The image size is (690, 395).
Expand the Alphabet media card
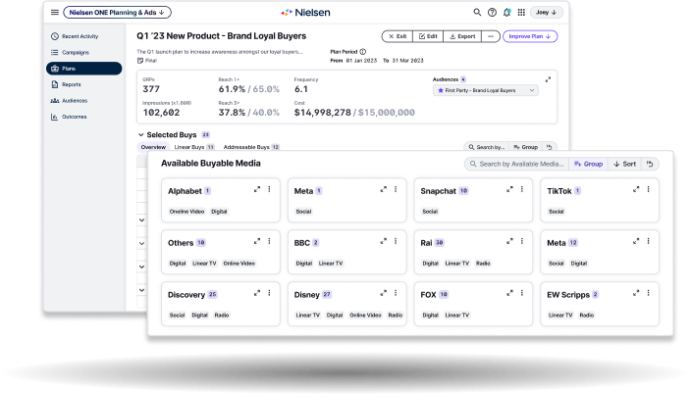[x=255, y=189]
